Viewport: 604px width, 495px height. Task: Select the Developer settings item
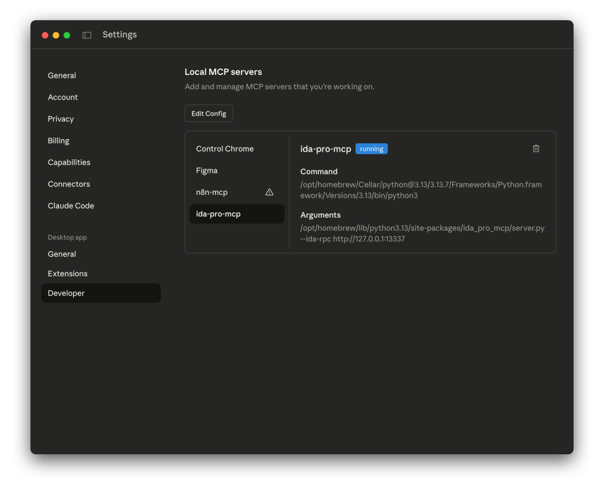(66, 293)
